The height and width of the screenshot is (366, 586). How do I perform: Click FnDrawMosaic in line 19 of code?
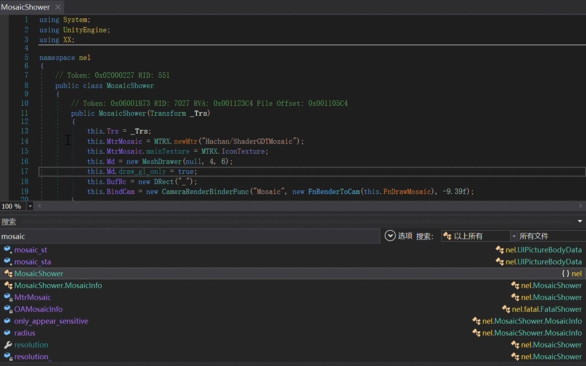point(407,191)
